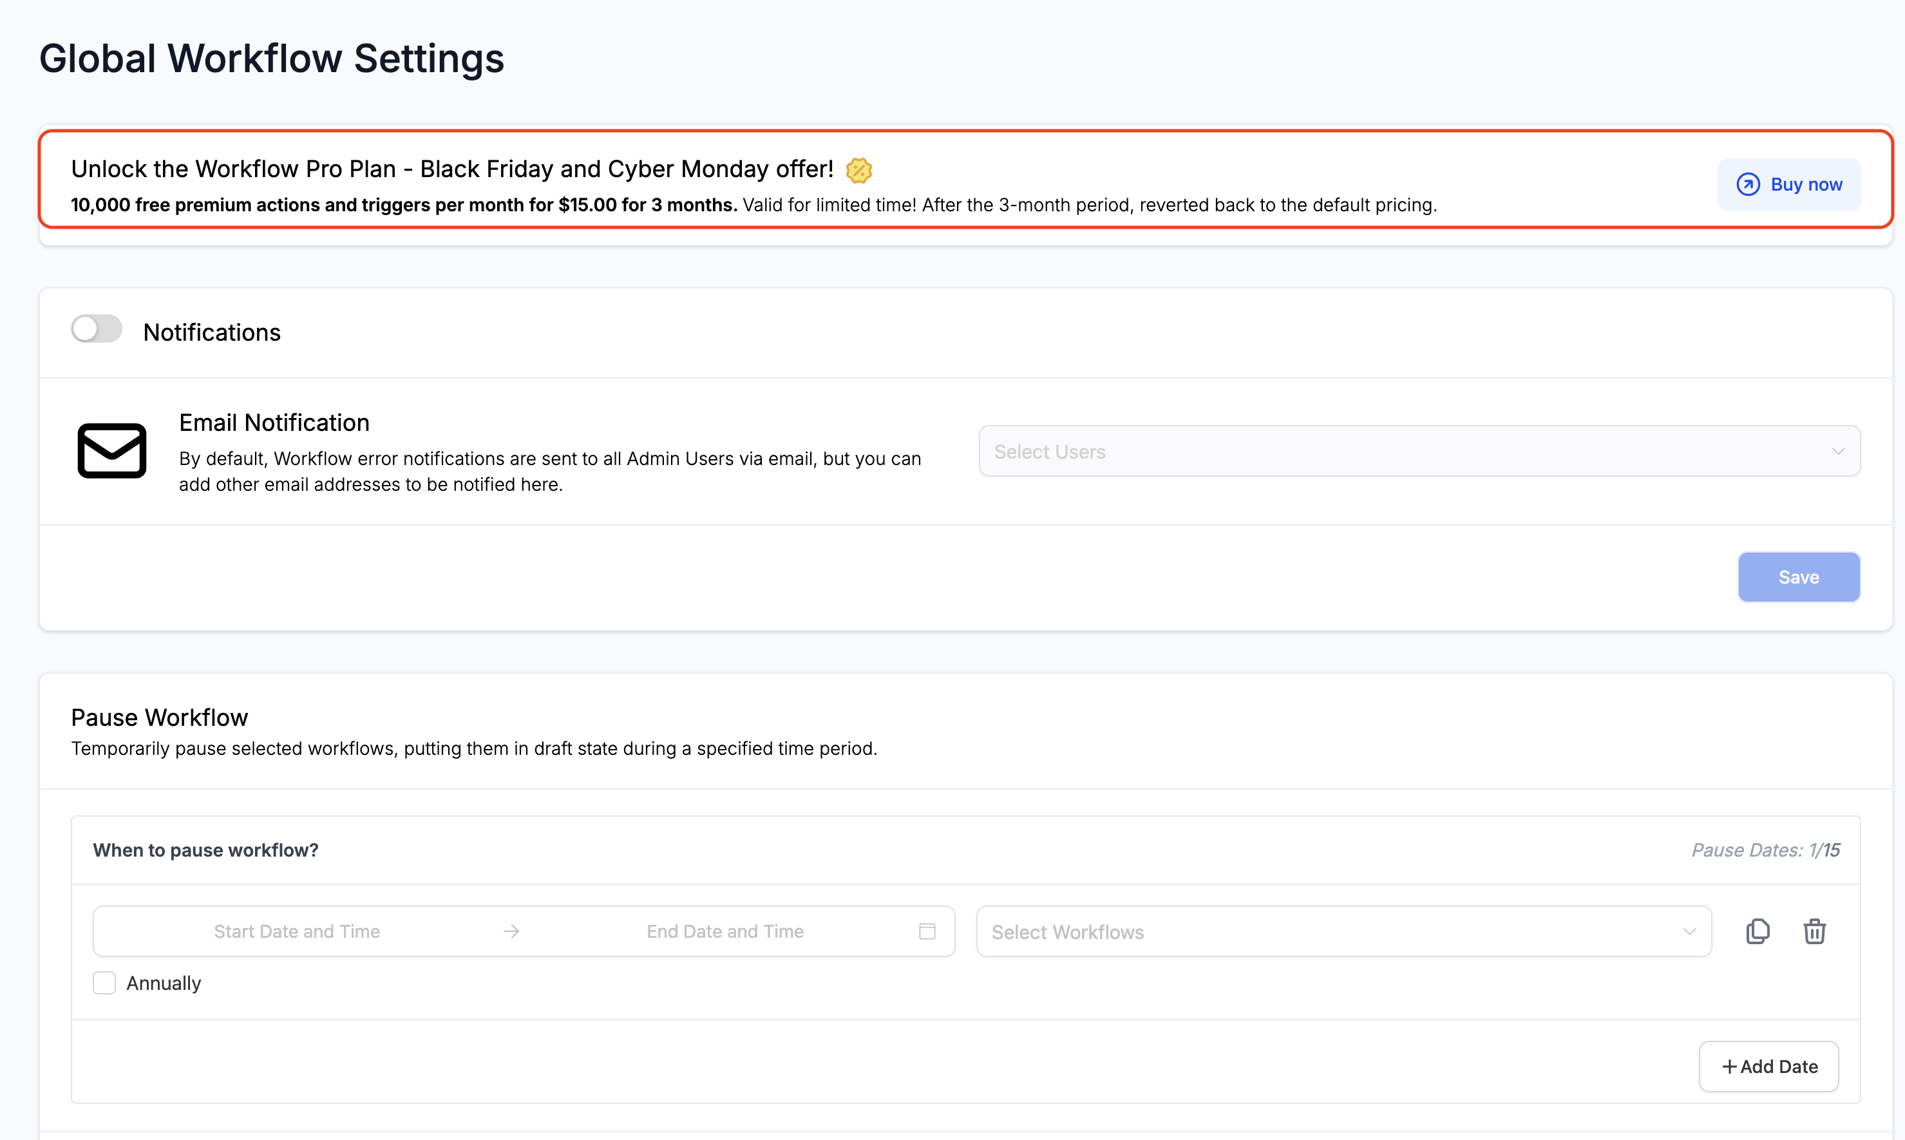
Task: Click the Black Friday offer banner heading
Action: coord(451,169)
